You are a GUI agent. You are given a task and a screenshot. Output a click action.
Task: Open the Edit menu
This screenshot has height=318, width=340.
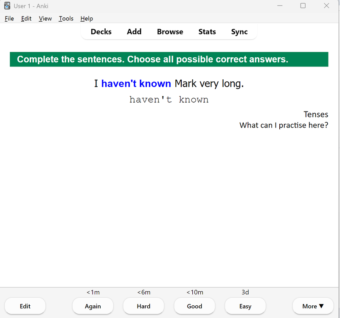[x=26, y=19]
